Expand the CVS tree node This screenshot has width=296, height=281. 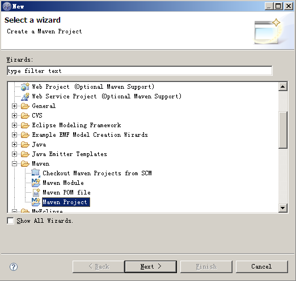(14, 115)
